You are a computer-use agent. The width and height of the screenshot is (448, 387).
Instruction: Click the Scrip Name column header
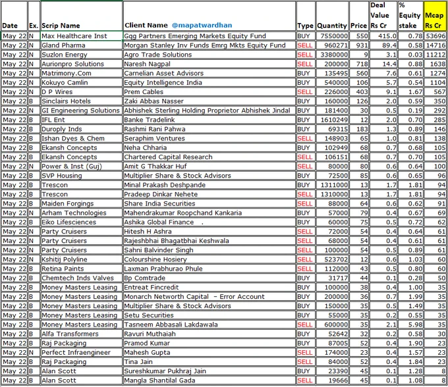click(x=82, y=16)
